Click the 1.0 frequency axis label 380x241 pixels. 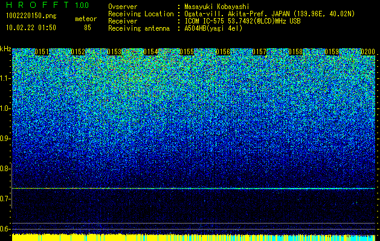tap(5, 109)
